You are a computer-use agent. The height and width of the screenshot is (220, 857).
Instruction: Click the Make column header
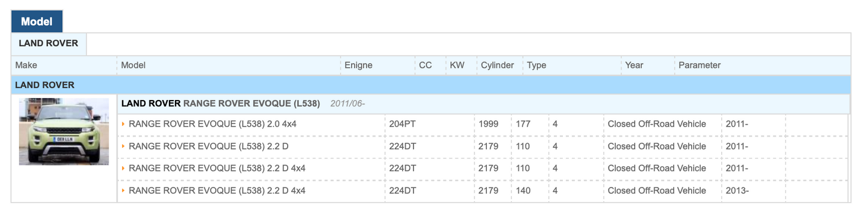pos(26,65)
